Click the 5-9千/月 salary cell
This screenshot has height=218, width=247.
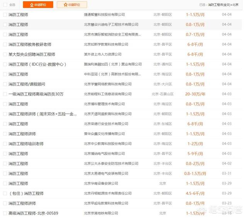pyautogui.click(x=195, y=154)
